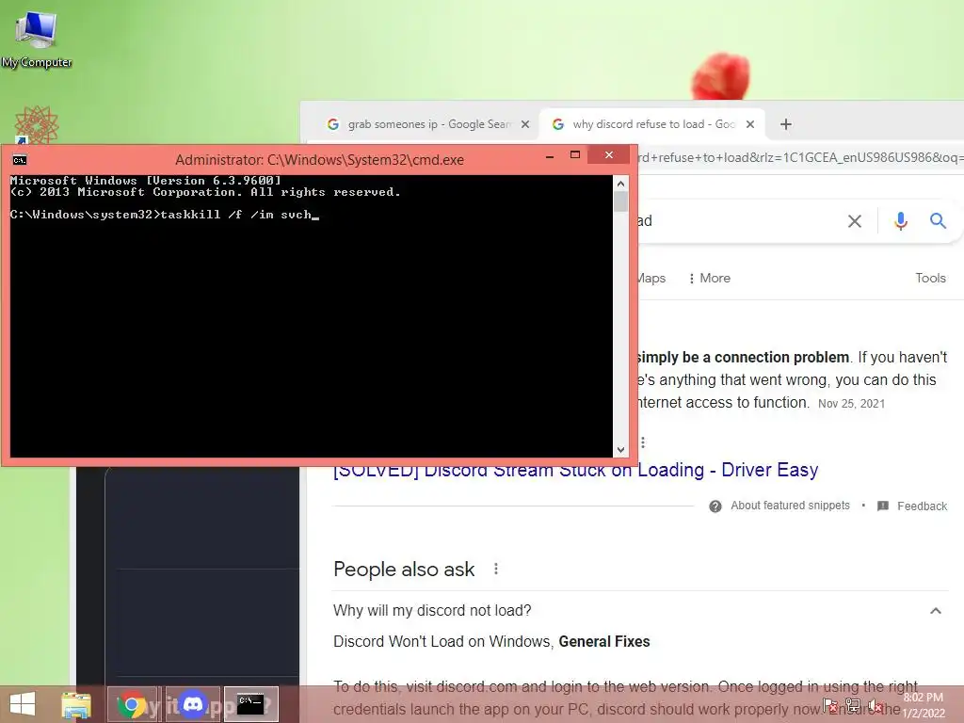
Task: Click the Windows Start button
Action: (23, 704)
